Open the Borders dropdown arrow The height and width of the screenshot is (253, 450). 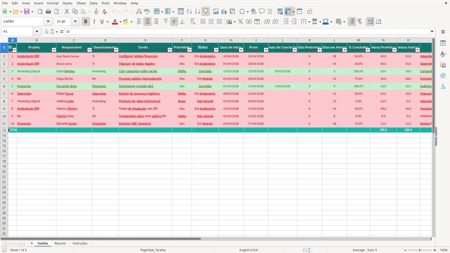click(x=309, y=22)
